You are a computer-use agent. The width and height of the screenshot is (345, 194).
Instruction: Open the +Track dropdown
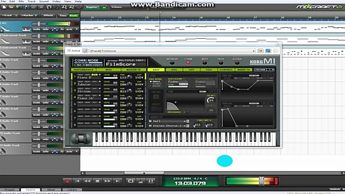tap(9, 15)
